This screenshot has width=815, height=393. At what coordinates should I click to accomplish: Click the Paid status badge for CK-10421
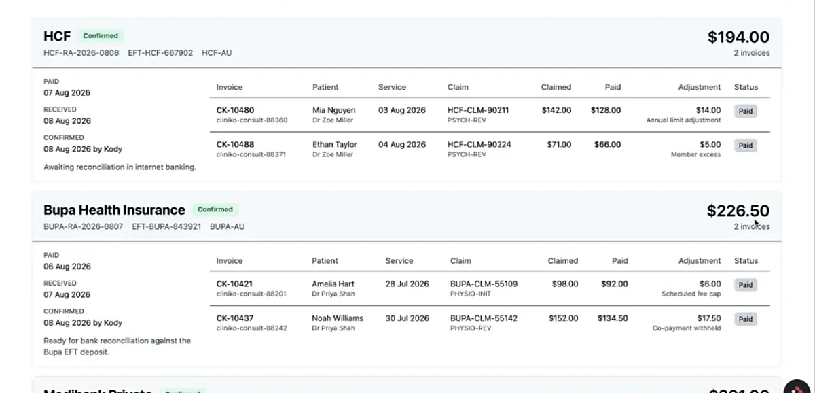coord(746,285)
